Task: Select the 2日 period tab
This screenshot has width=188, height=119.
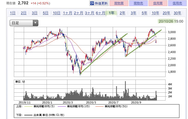Action: pos(24,13)
